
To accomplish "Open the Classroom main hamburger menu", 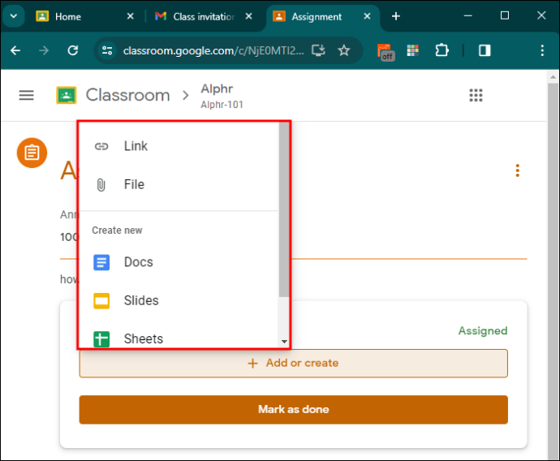I will [27, 95].
